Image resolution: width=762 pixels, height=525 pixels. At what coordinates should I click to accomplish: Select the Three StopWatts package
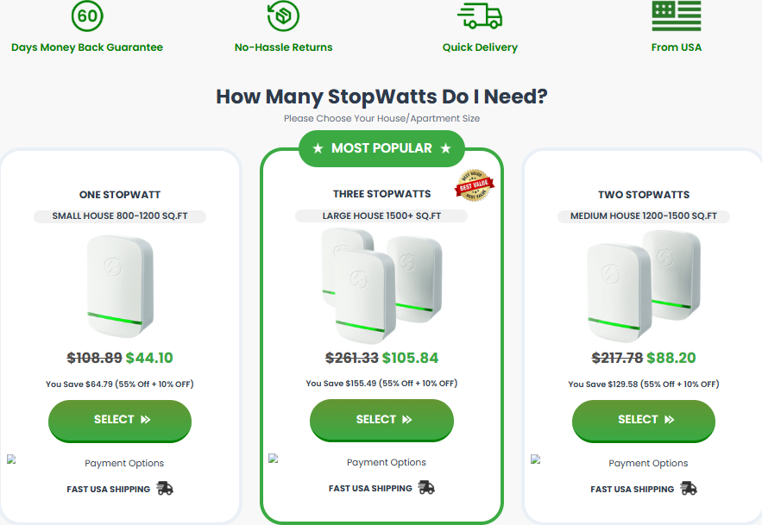point(381,420)
